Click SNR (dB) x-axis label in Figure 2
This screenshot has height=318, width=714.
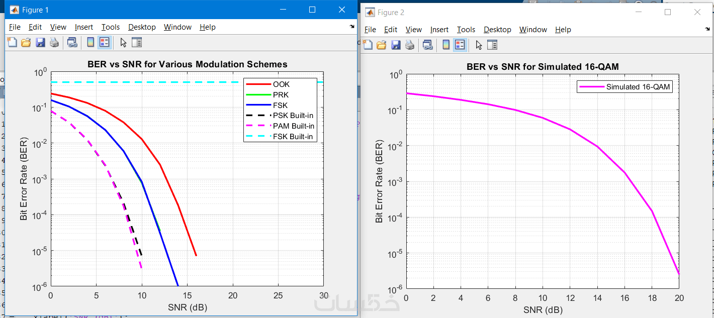pos(543,309)
